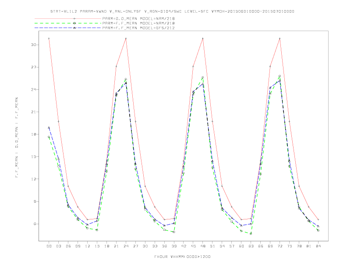Click x-axis tick label 33
This screenshot has width=347, height=268.
click(155, 246)
